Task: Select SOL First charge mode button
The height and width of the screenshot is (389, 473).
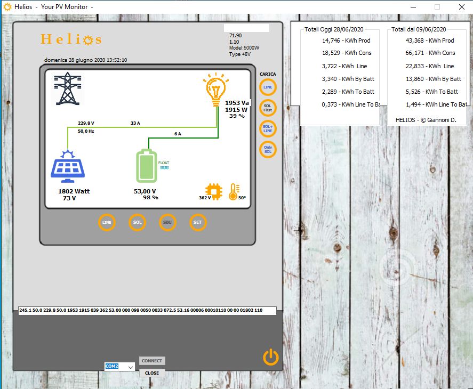Action: (x=268, y=108)
